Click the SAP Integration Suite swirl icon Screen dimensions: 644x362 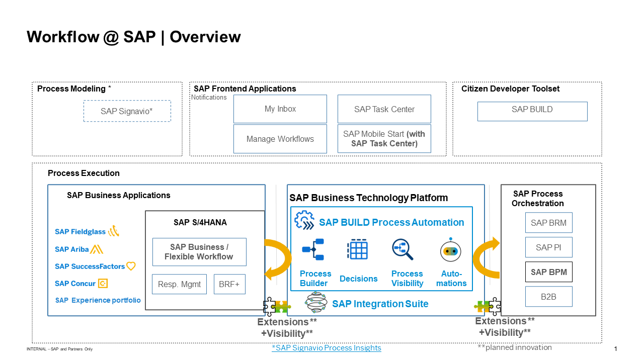click(316, 303)
